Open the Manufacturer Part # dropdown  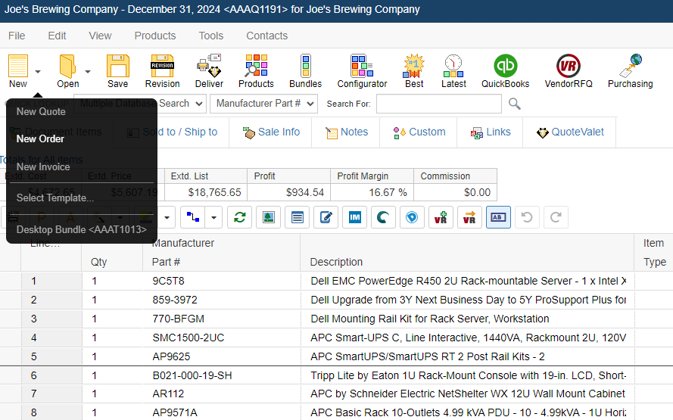click(264, 104)
